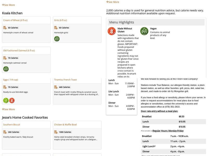
Task: Select Southern Biscuit menu item
Action: pos(12,125)
